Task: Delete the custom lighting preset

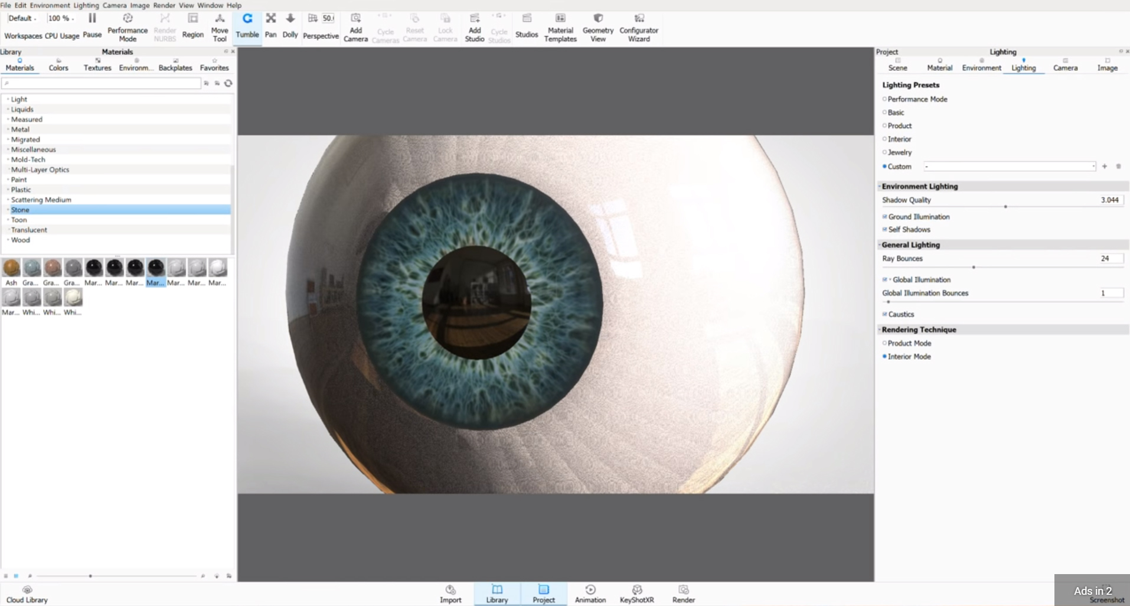Action: pyautogui.click(x=1118, y=167)
